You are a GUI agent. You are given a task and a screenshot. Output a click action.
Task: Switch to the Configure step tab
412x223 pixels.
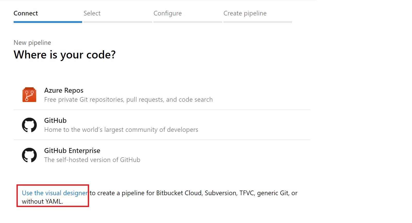(x=168, y=13)
